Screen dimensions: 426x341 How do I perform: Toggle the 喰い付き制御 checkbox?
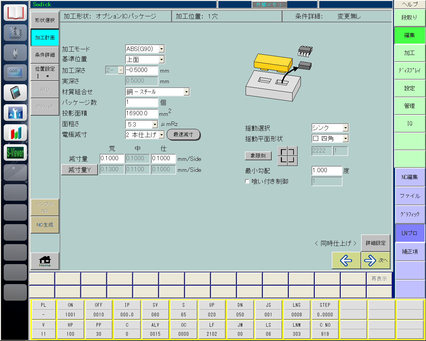click(247, 181)
